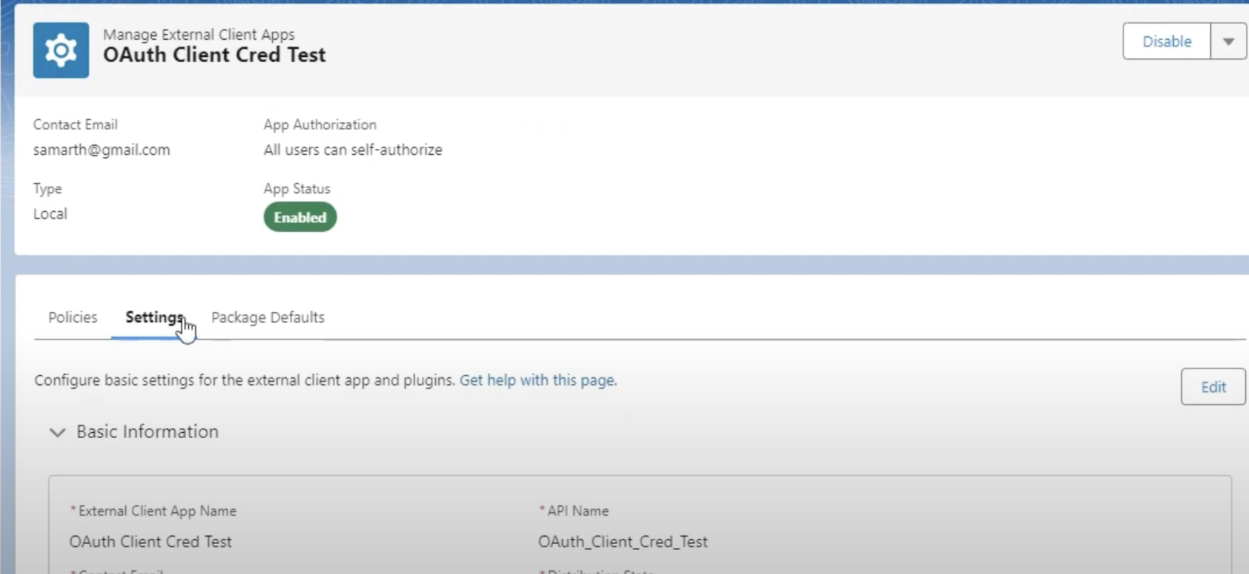Switch to the Policies tab
The image size is (1249, 574).
pos(72,317)
